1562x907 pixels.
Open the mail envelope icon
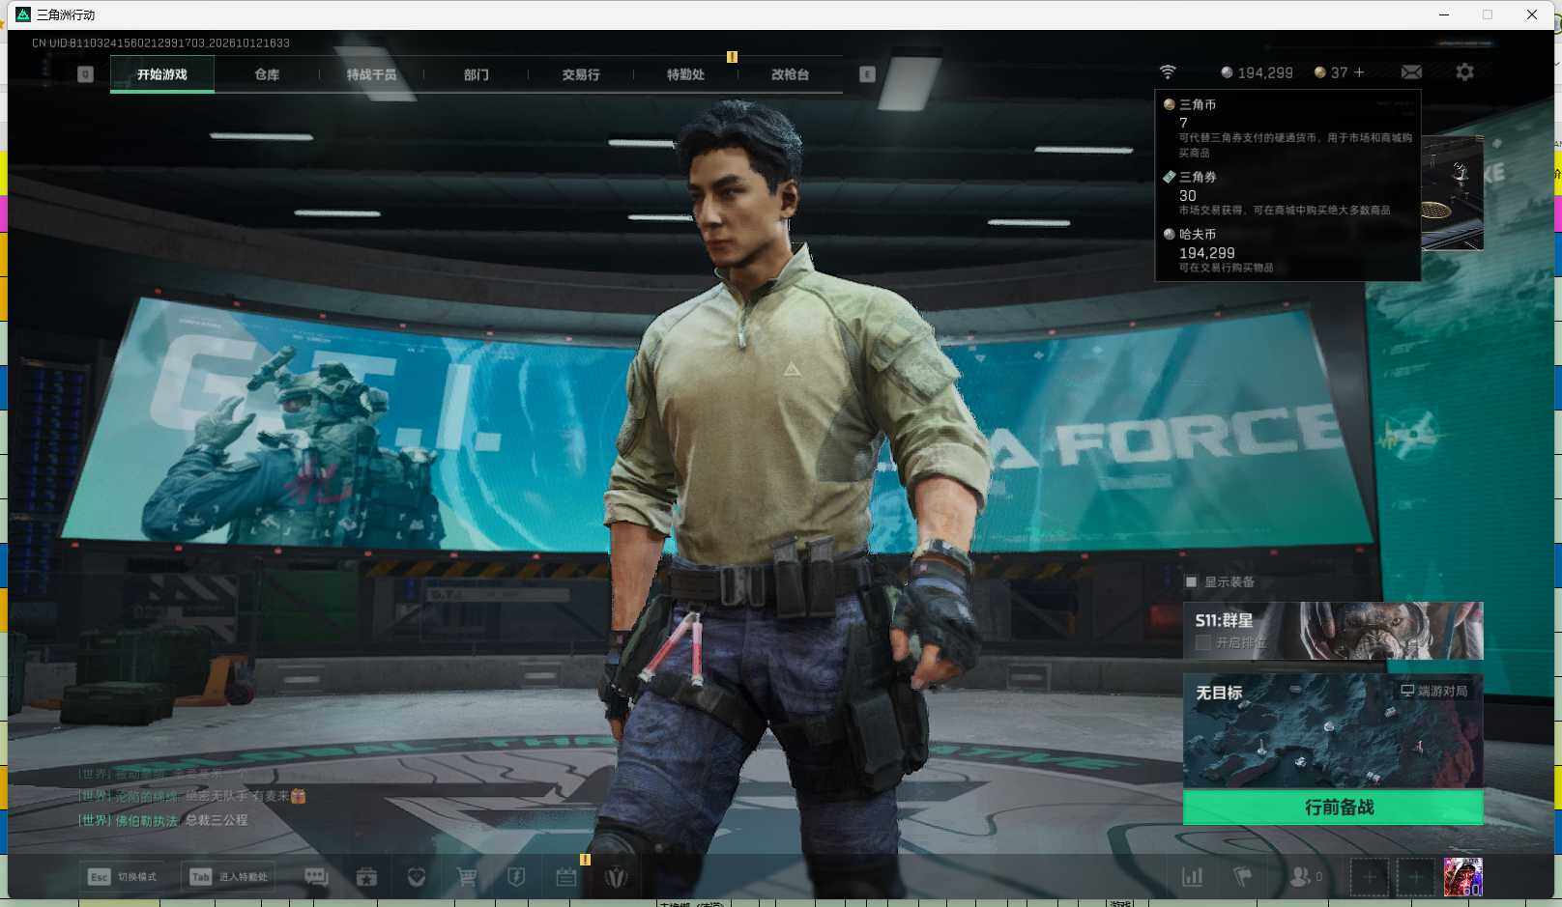pyautogui.click(x=1411, y=72)
